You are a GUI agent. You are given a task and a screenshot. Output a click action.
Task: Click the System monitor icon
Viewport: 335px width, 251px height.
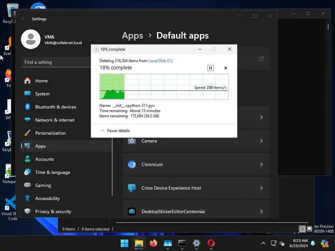[27, 93]
